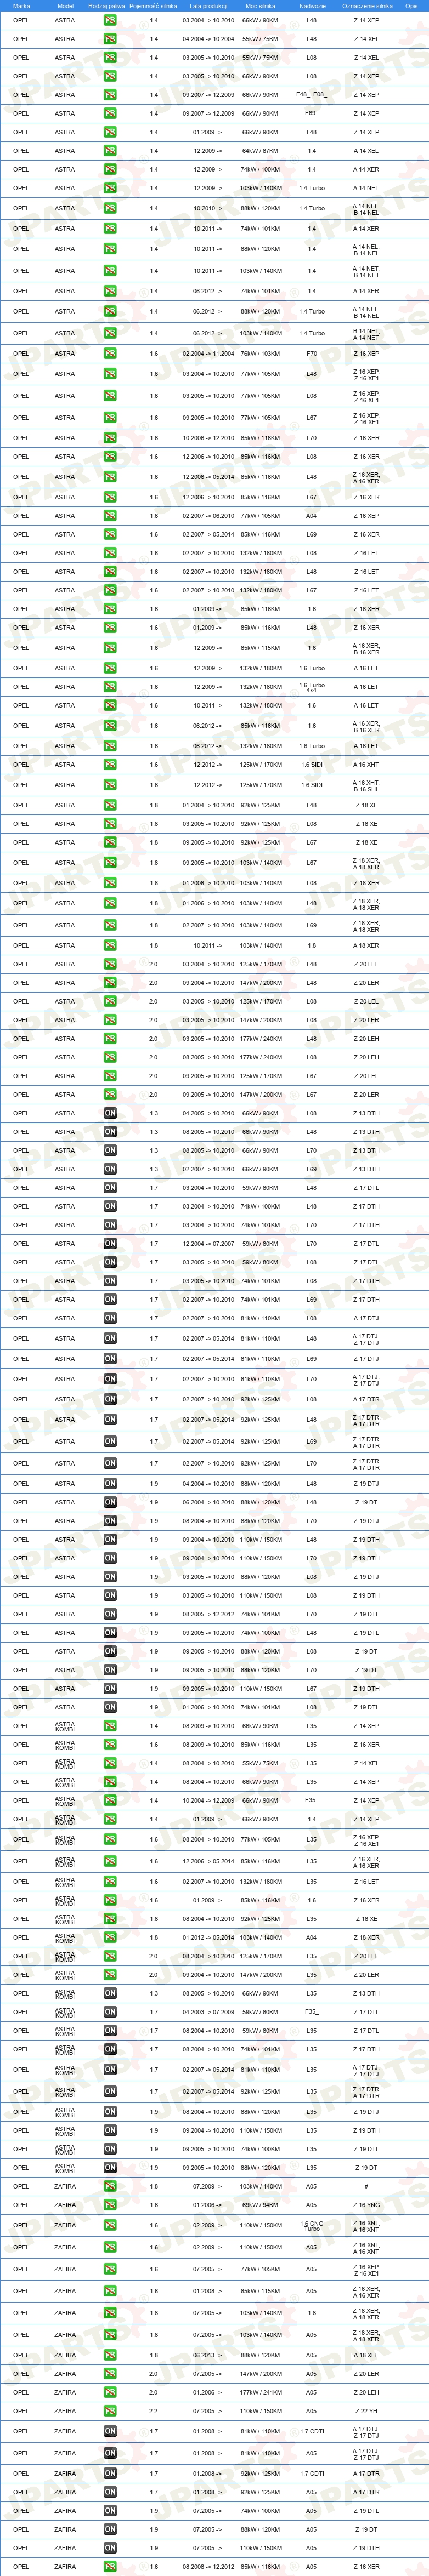Viewport: 429px width, 2576px height.
Task: Select the A 18 XEL engine code
Action: (366, 2355)
